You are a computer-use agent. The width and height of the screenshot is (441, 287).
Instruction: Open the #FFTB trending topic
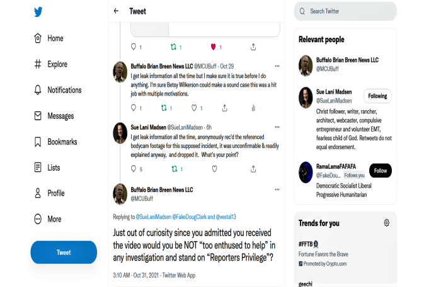click(x=308, y=243)
